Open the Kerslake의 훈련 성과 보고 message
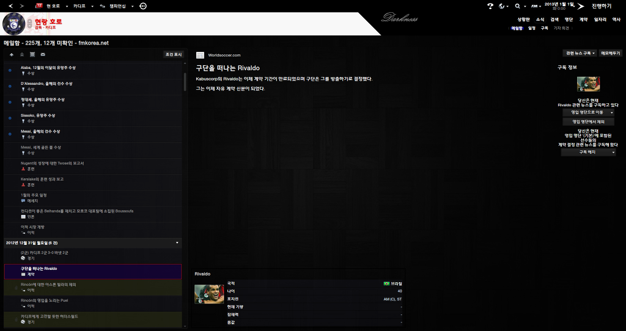626x331 pixels. pyautogui.click(x=93, y=182)
